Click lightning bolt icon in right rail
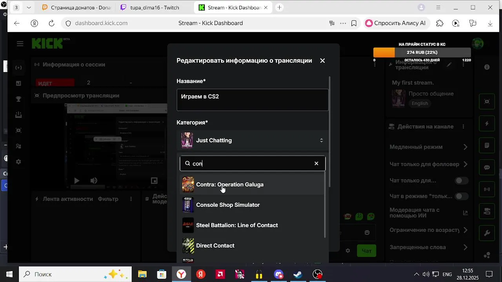 (487, 123)
